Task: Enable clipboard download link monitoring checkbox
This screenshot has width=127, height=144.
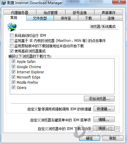Action: pos(12,46)
